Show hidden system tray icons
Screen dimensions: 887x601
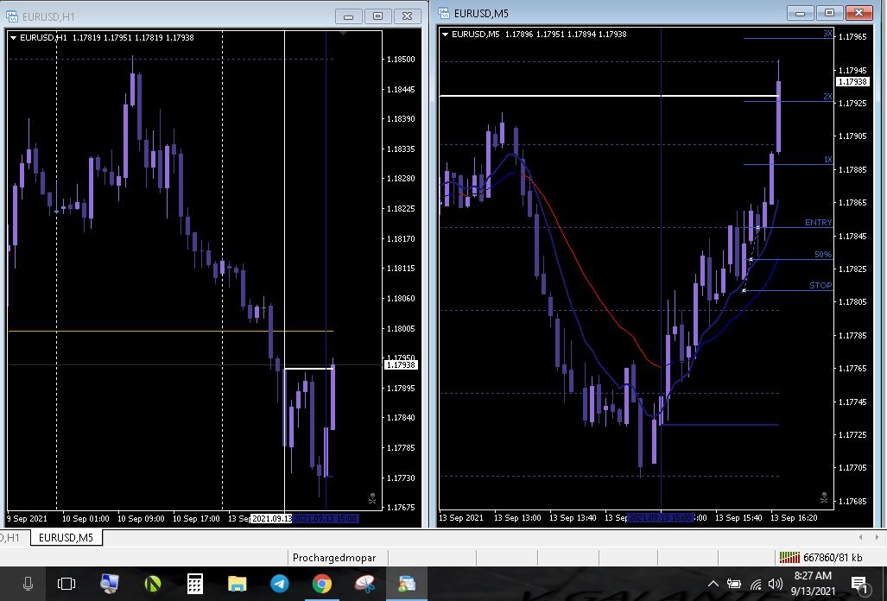[x=713, y=584]
